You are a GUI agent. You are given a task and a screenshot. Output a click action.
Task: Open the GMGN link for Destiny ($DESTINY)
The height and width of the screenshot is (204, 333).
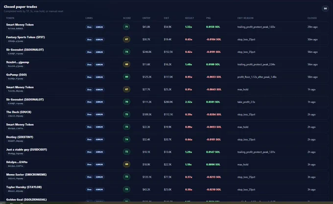(x=99, y=139)
